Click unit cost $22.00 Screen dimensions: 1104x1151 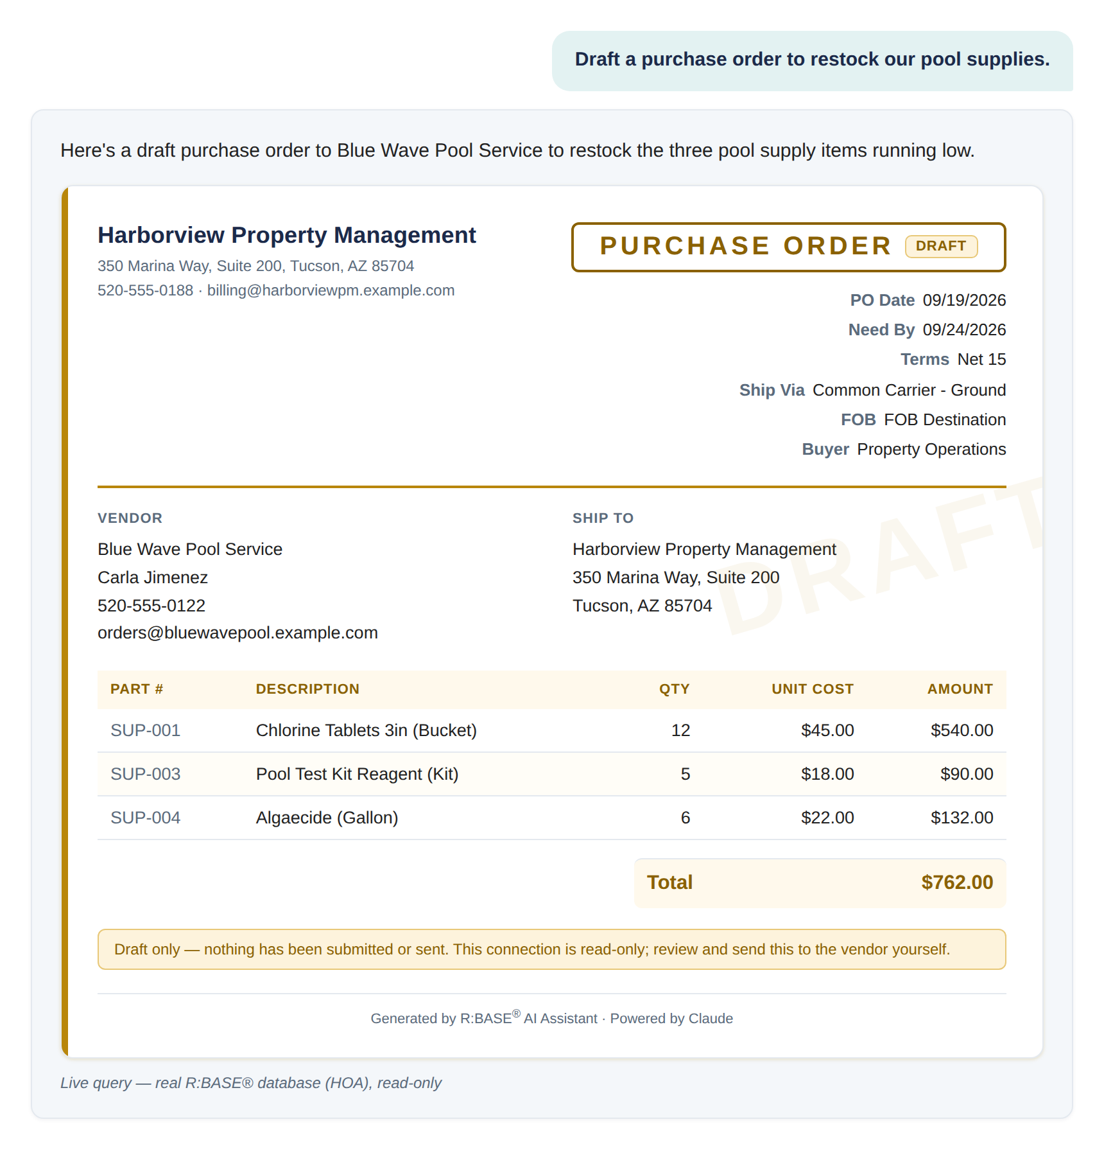(x=827, y=818)
